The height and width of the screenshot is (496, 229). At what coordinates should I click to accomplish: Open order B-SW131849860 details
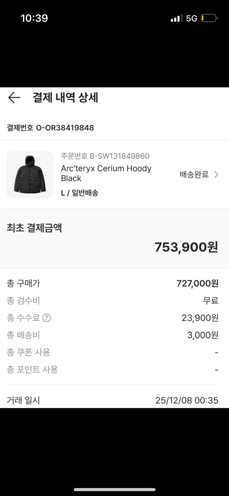pyautogui.click(x=105, y=156)
